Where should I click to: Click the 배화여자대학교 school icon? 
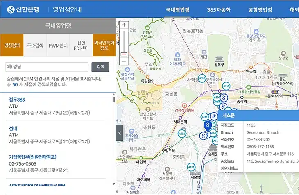point(177,55)
